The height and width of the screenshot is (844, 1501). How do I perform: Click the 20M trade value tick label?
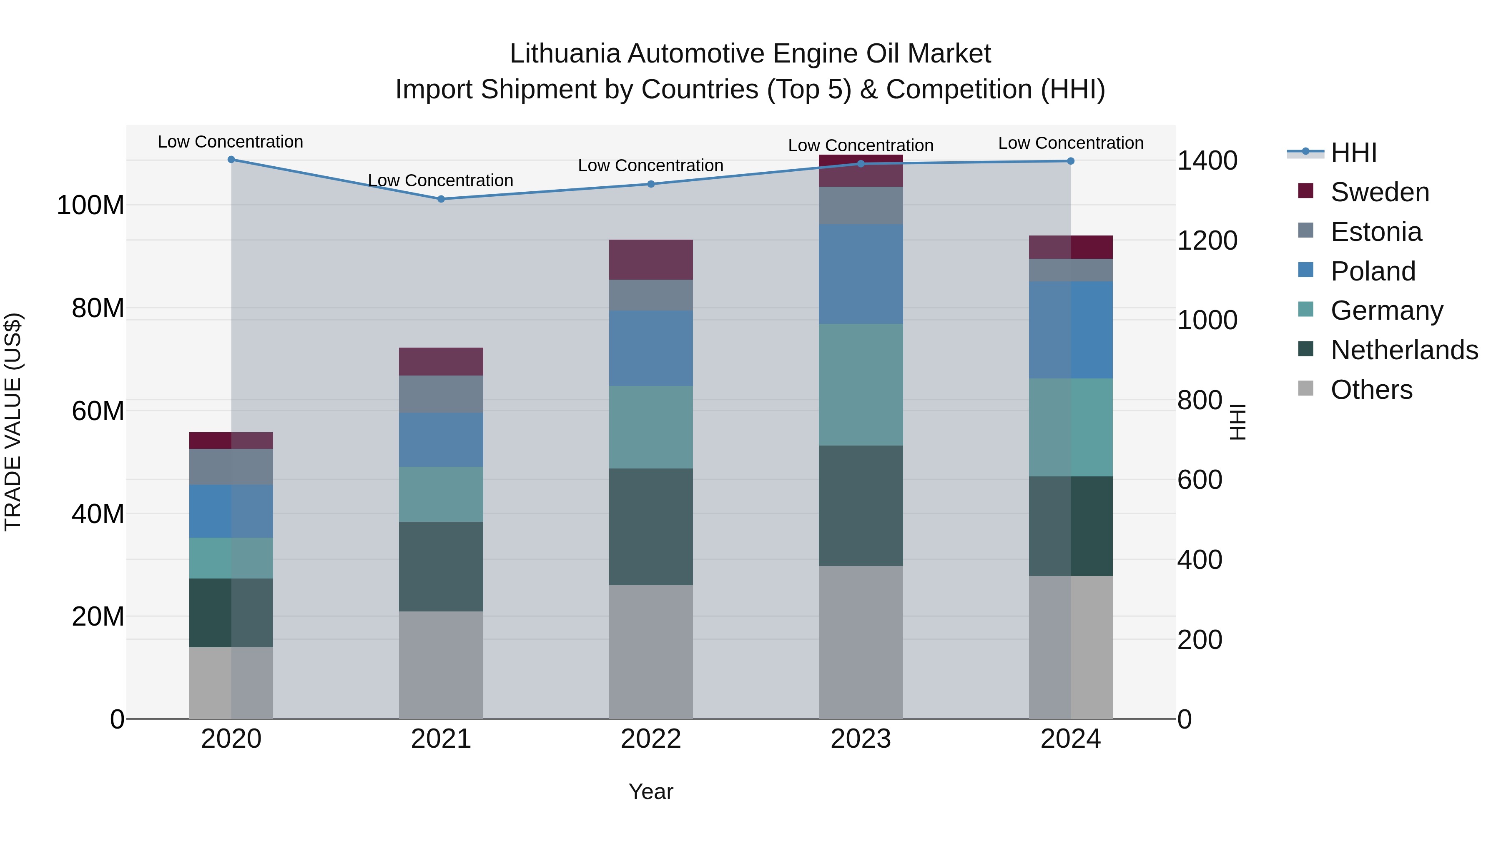(98, 616)
